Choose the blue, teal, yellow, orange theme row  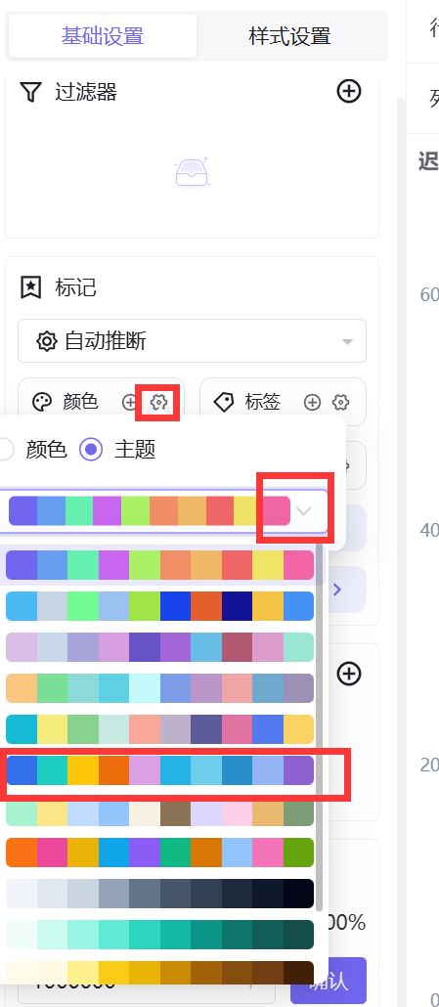(159, 770)
